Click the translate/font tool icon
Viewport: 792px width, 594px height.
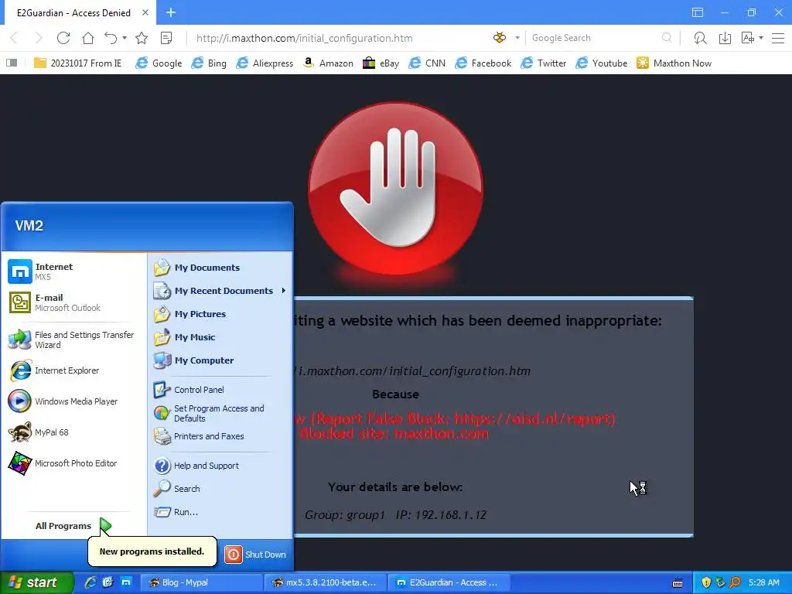pyautogui.click(x=748, y=38)
